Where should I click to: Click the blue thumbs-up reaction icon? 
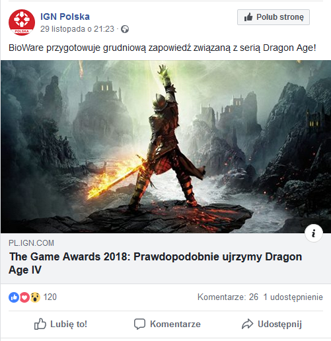(x=14, y=297)
